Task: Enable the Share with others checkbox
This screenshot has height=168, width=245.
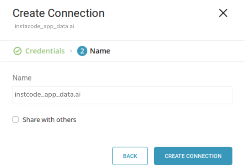Action: click(16, 120)
